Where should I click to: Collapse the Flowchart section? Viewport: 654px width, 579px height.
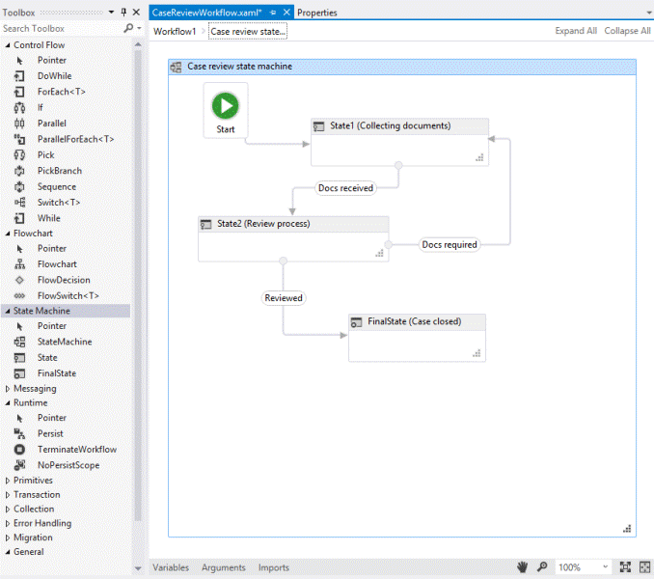coord(8,234)
